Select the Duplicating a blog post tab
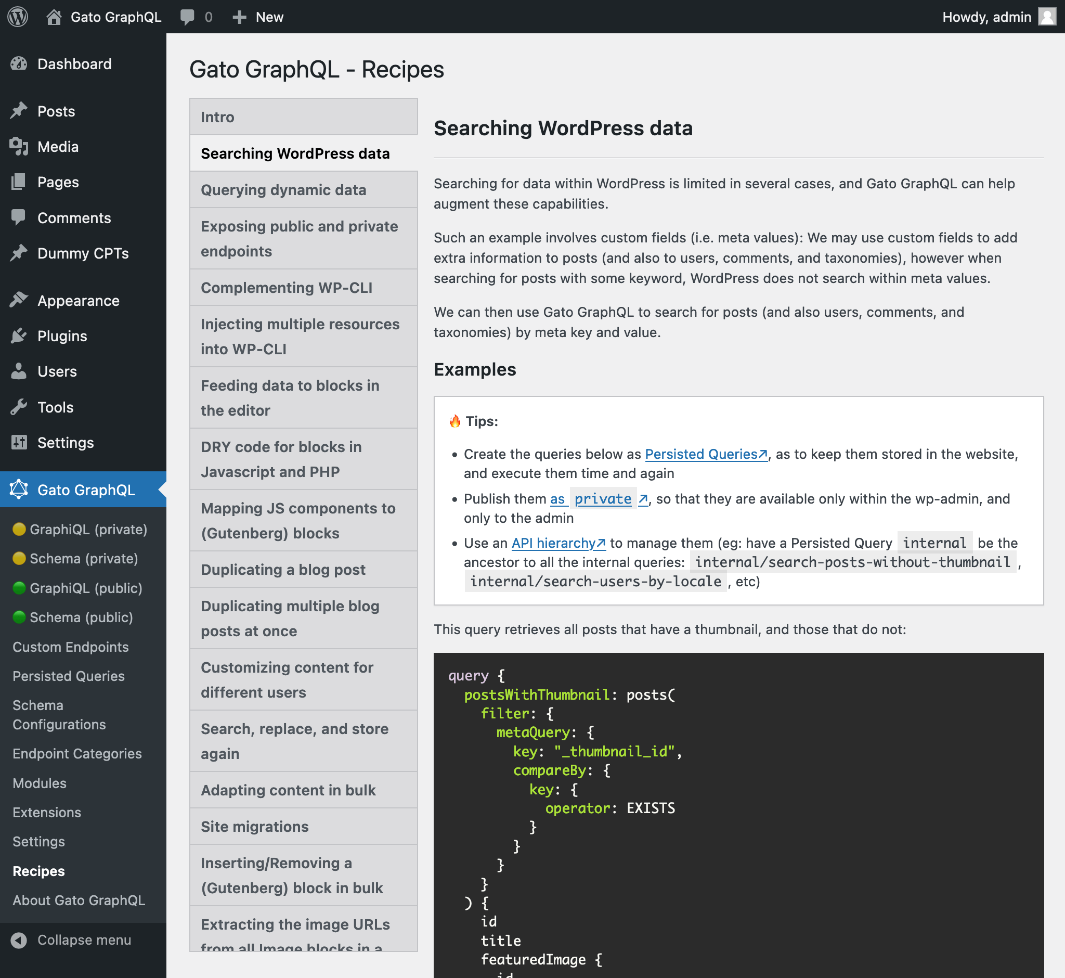Image resolution: width=1065 pixels, height=978 pixels. pos(283,570)
